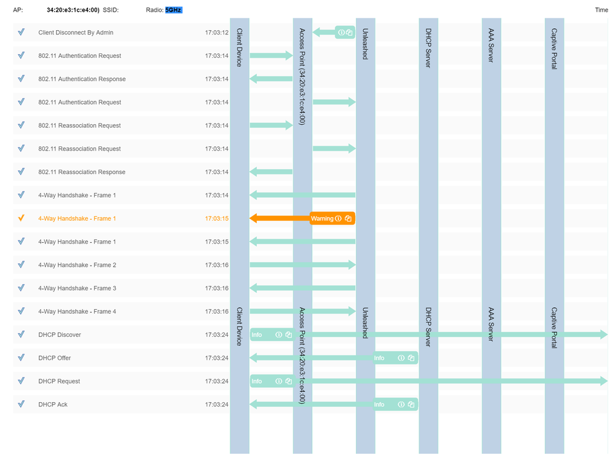The height and width of the screenshot is (455, 615).
Task: Open info icon on DHCP Ack badge
Action: (x=401, y=405)
